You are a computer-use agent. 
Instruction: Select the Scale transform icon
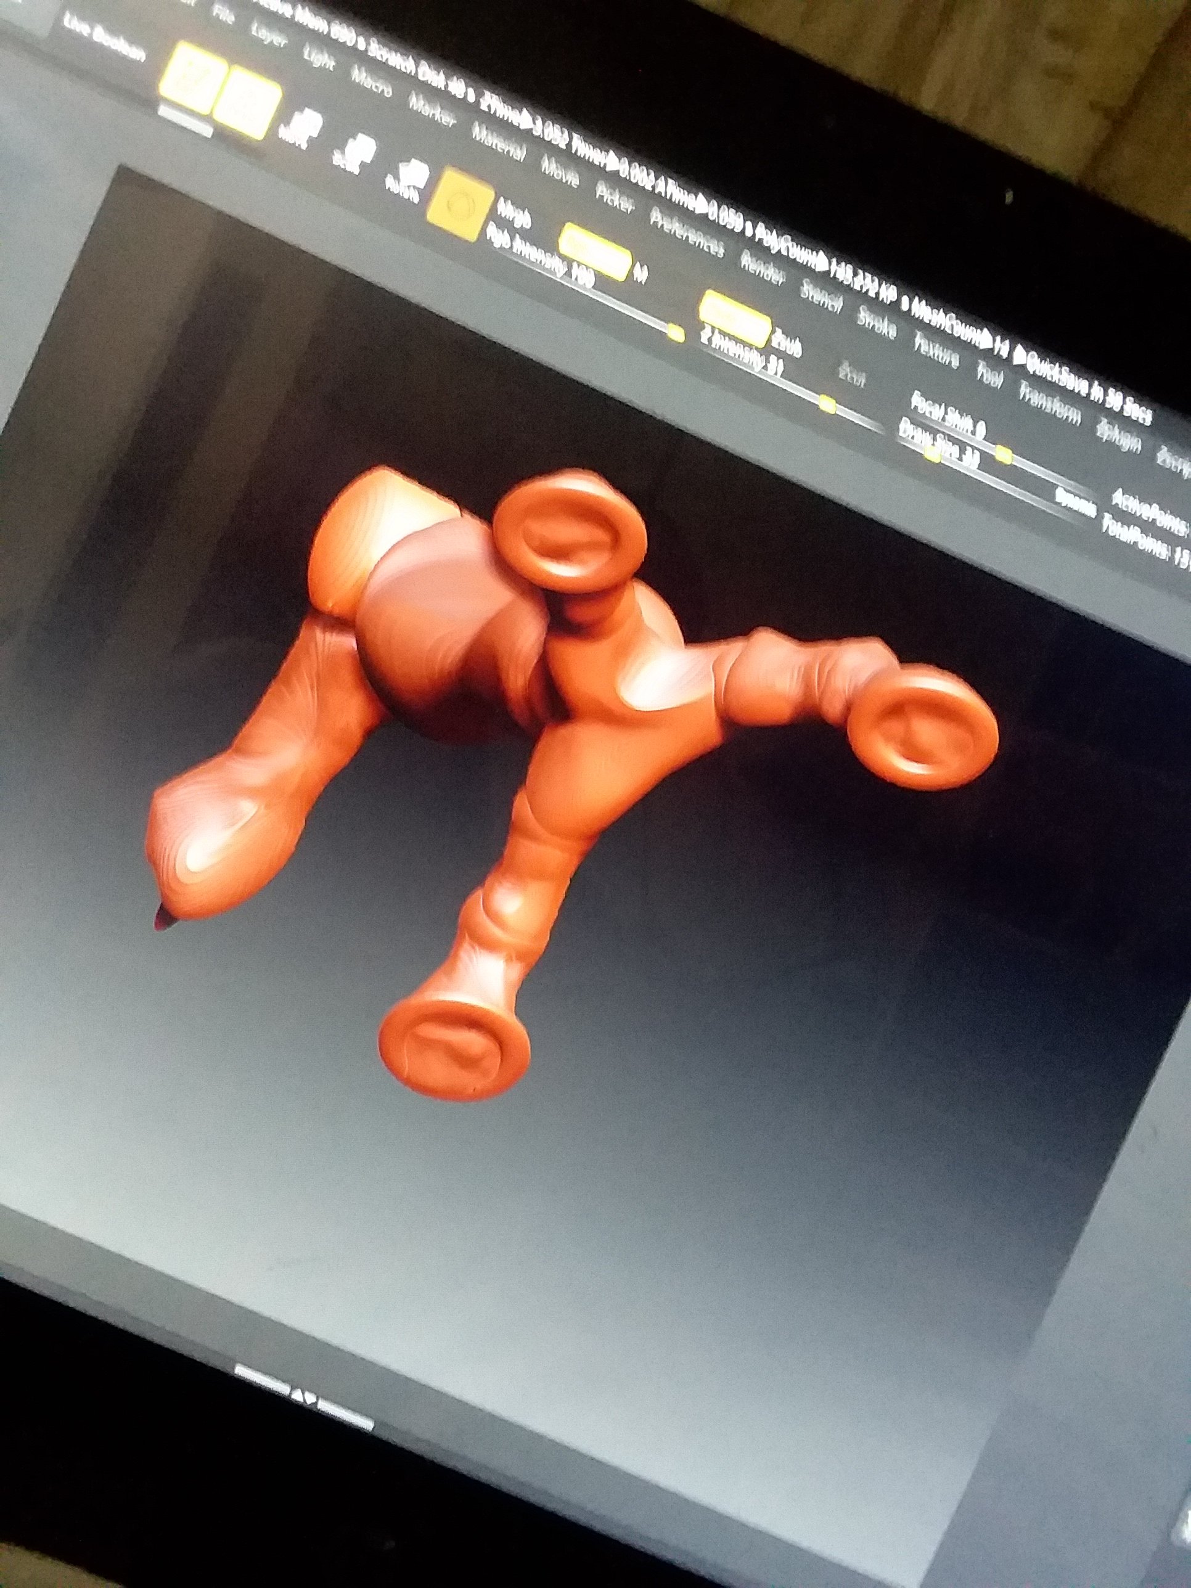(x=354, y=153)
